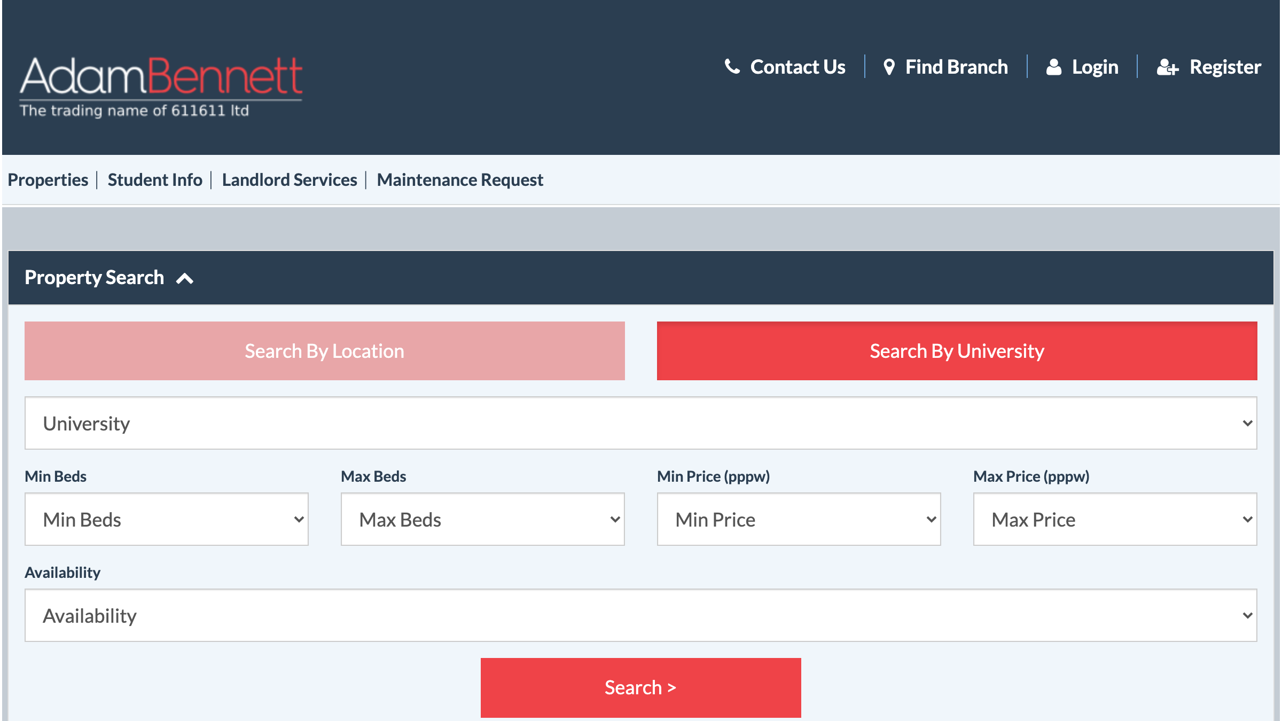Open the Max Beds dropdown
1282x721 pixels.
[x=483, y=519]
